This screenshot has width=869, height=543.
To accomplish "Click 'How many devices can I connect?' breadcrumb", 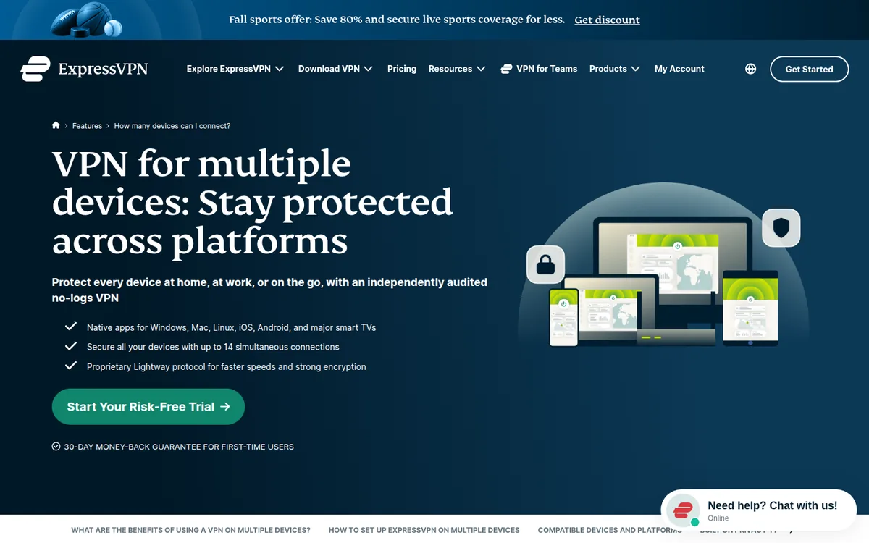I will tap(172, 126).
